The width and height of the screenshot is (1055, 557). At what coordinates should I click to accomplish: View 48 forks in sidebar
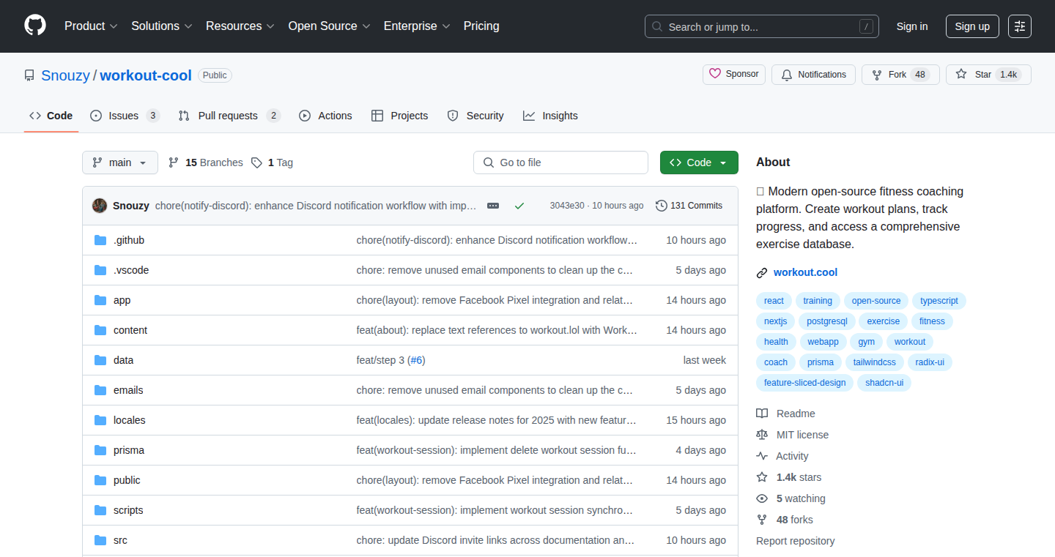[x=785, y=520]
